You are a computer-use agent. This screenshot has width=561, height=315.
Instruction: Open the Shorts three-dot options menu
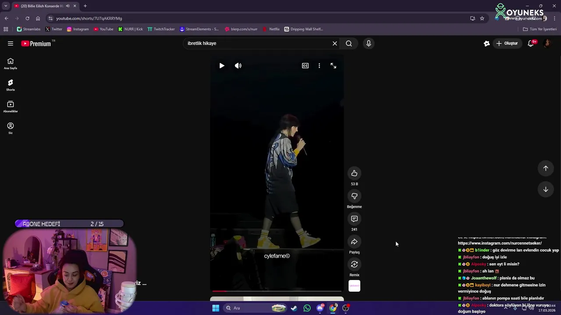click(319, 66)
